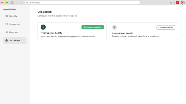Click the red 15 notification badge
The height and width of the screenshot is (104, 186).
tap(177, 3)
